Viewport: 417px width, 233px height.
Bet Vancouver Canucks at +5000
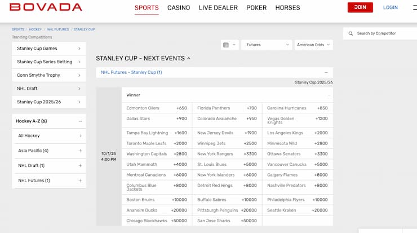point(298,165)
